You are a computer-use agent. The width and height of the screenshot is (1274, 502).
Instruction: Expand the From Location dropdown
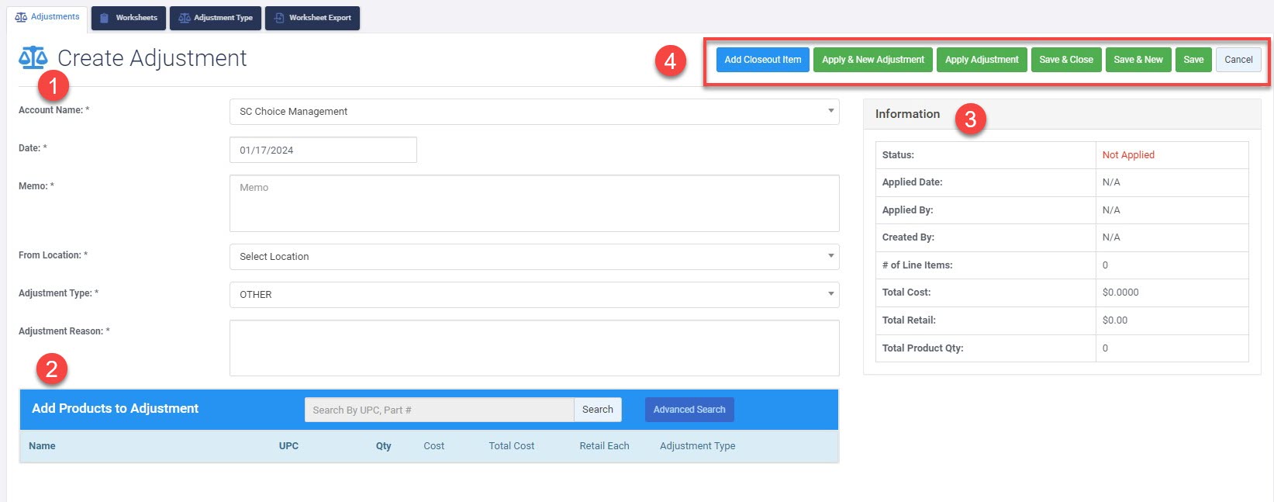[533, 257]
